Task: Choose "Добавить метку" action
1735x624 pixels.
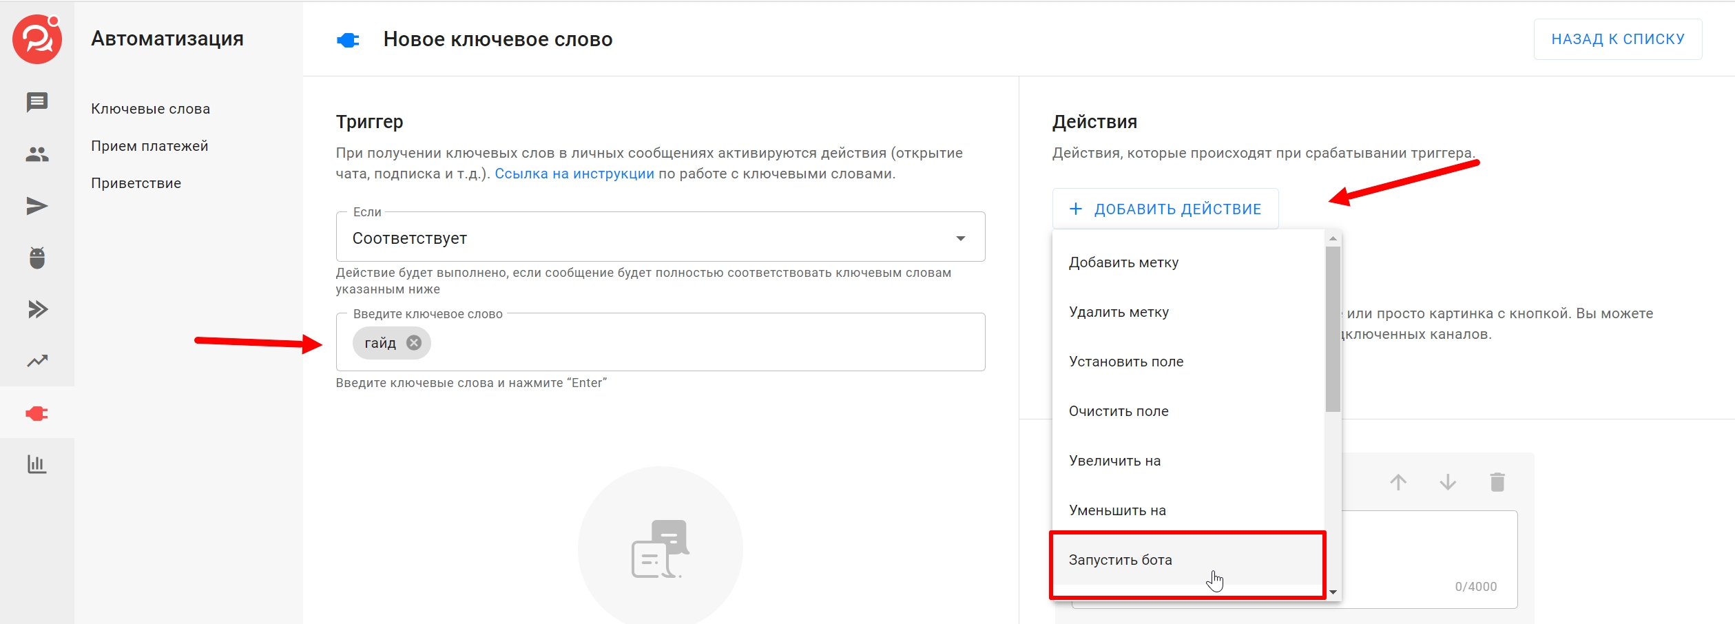Action: (1123, 262)
